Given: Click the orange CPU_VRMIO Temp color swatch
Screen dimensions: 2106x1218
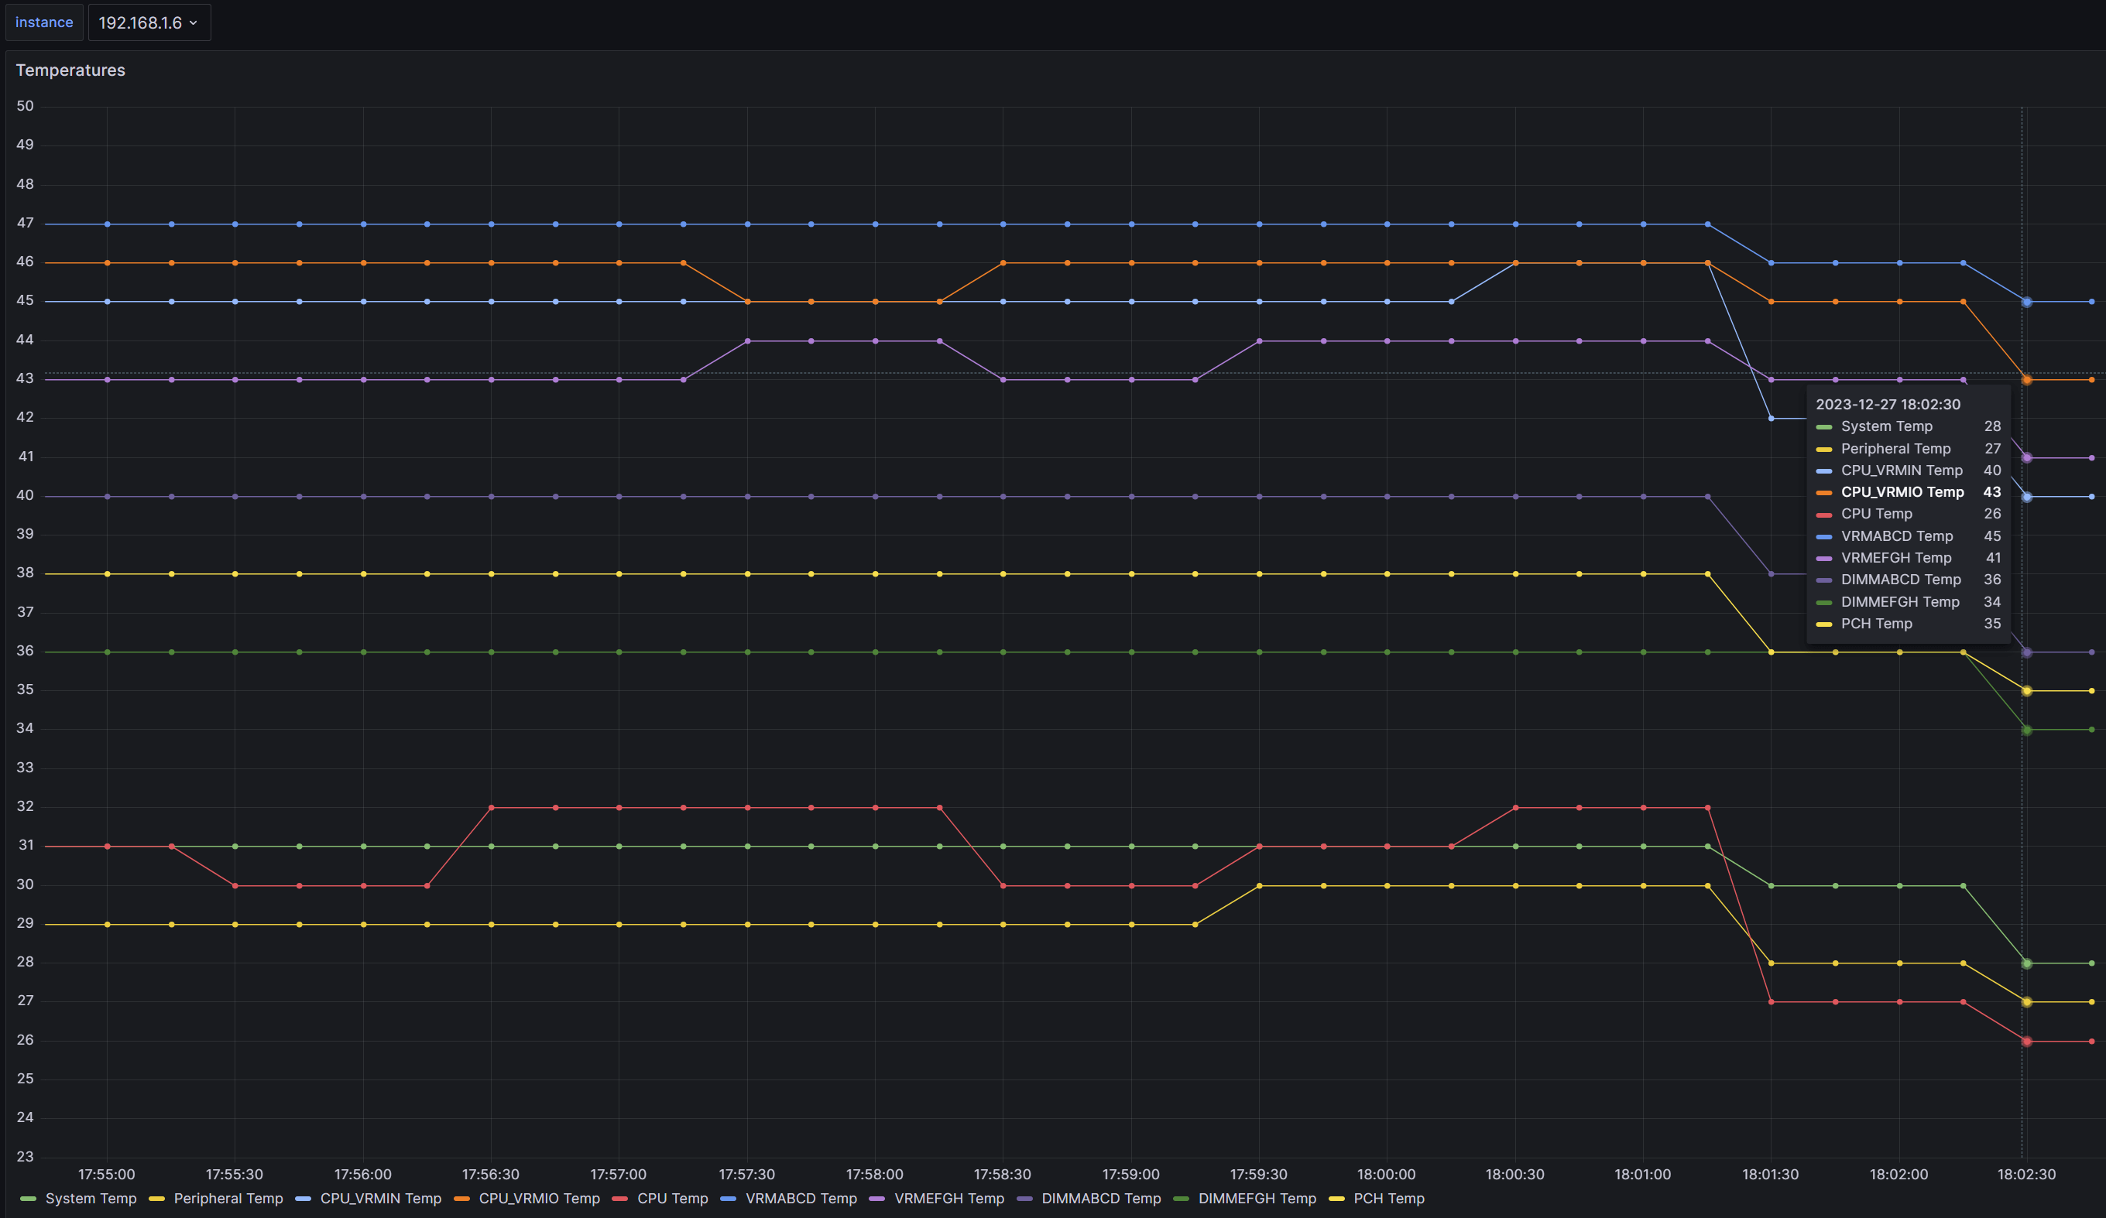Looking at the screenshot, I should coord(461,1199).
